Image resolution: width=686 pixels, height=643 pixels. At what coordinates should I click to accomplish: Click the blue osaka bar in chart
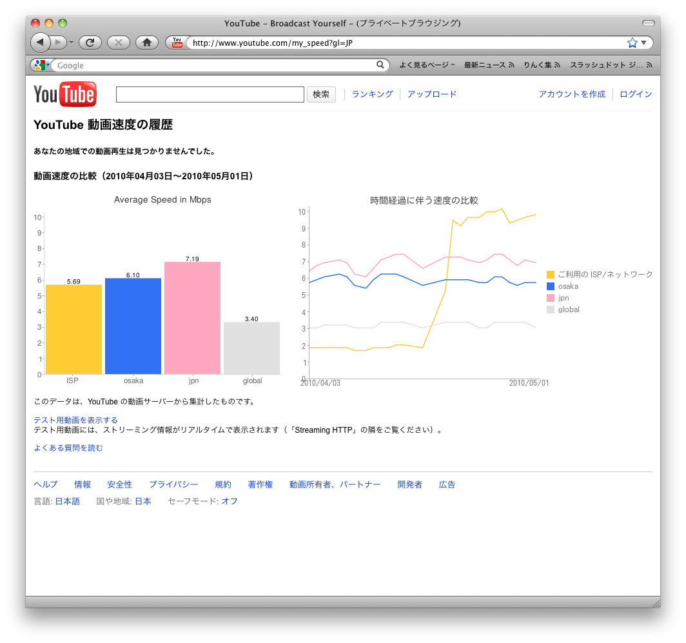pos(133,326)
